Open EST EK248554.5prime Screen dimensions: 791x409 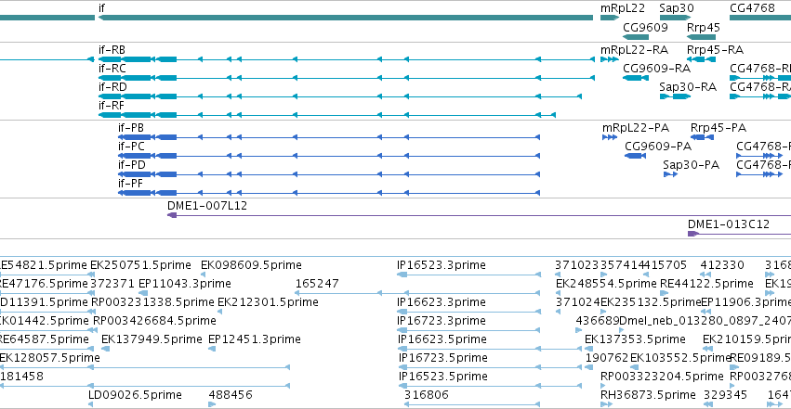606,284
